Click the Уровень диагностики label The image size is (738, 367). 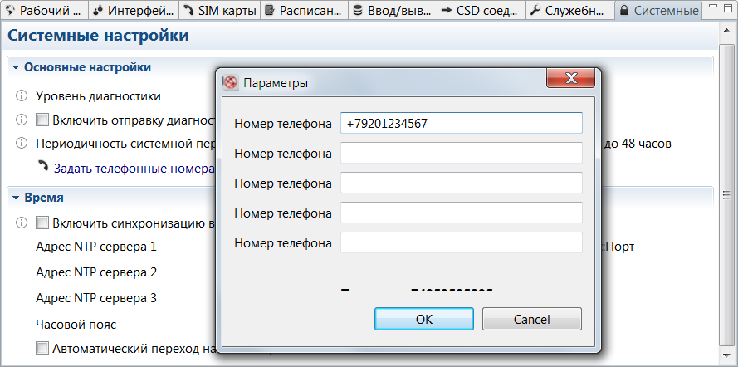98,96
